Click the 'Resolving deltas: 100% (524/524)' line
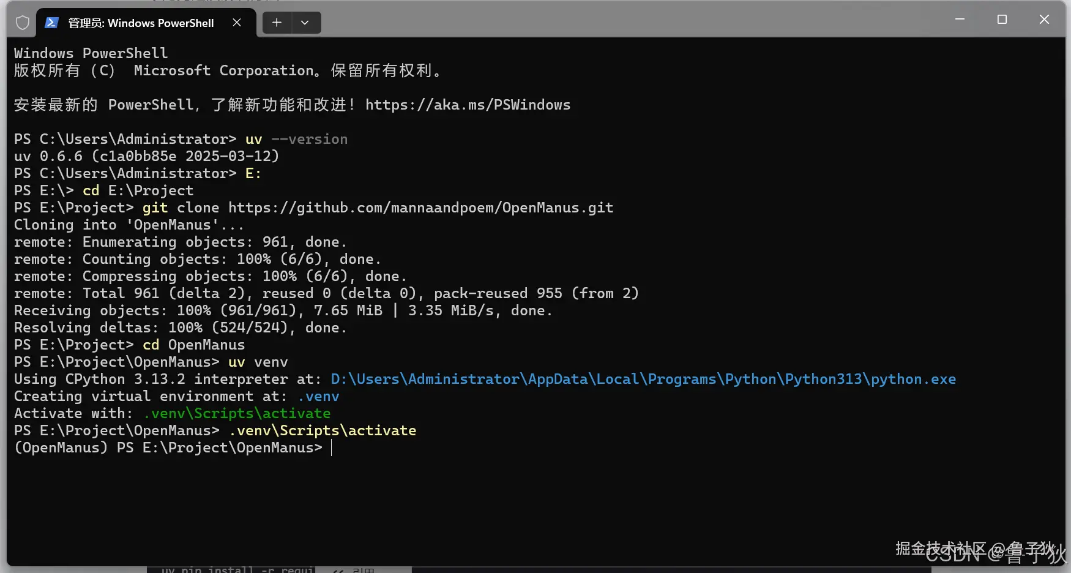Viewport: 1071px width, 573px height. tap(181, 328)
